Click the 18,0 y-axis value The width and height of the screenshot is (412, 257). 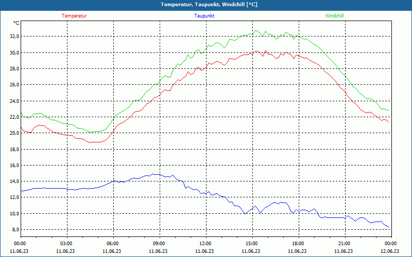[14, 149]
